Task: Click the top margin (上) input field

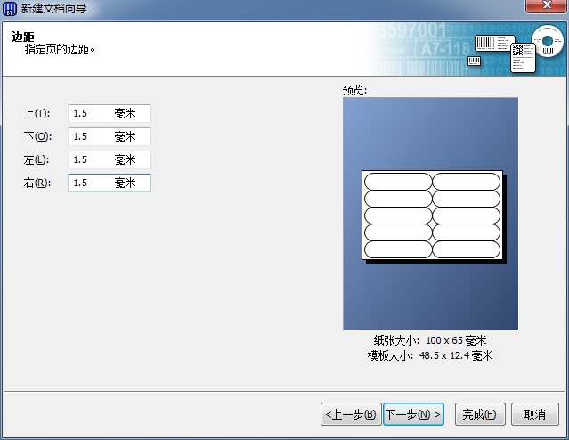Action: pos(109,114)
